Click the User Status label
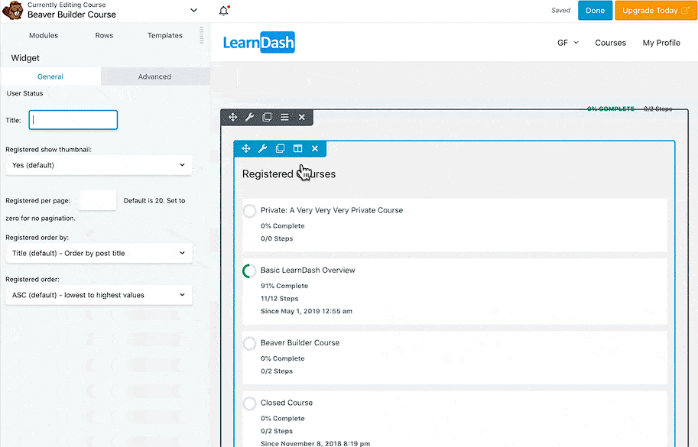Image resolution: width=698 pixels, height=447 pixels. coord(24,93)
